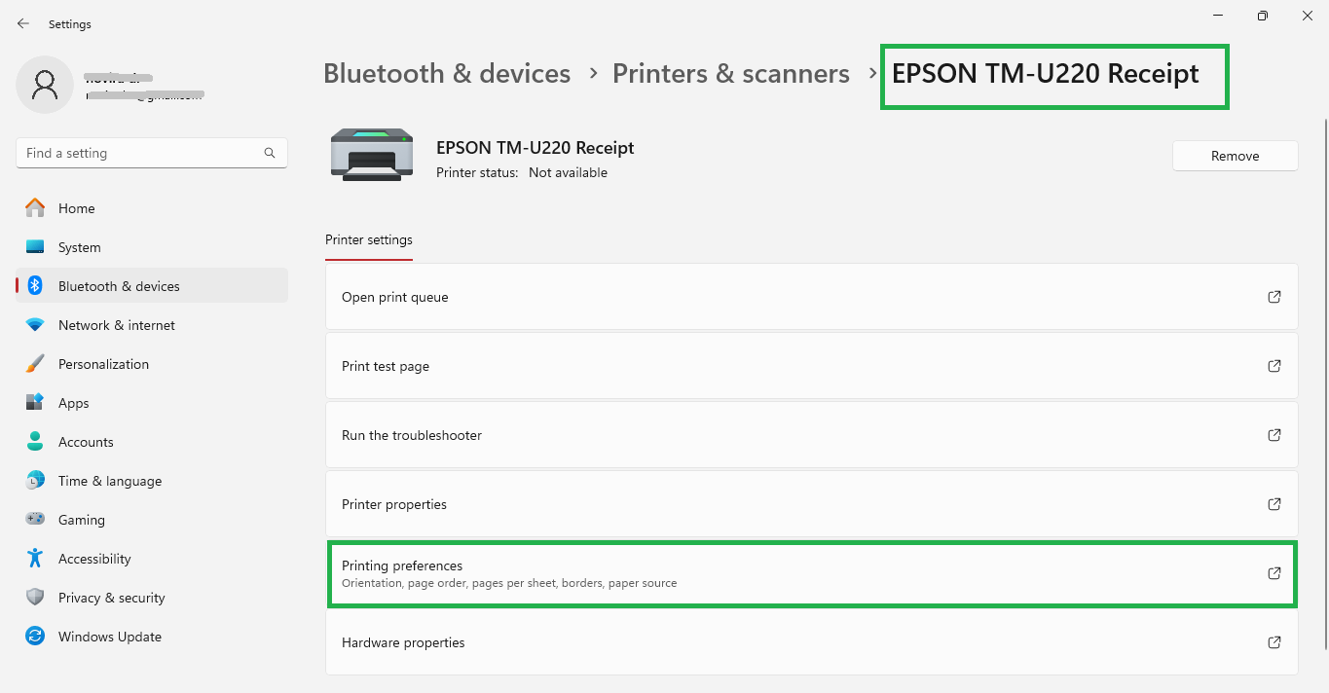This screenshot has height=693, width=1329.
Task: Remove the EPSON TM-U220 printer
Action: (x=1236, y=156)
